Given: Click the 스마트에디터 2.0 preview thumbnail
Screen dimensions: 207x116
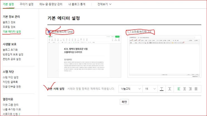Looking at the screenshot, I should (164, 56).
